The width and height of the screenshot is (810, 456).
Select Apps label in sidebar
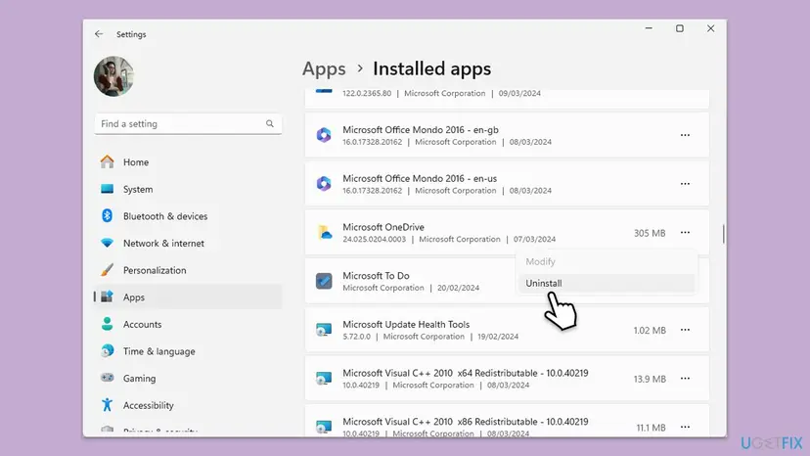[x=134, y=297]
